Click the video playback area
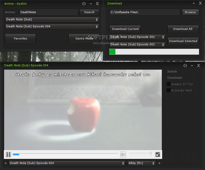This screenshot has width=205, height=170. pyautogui.click(x=83, y=110)
